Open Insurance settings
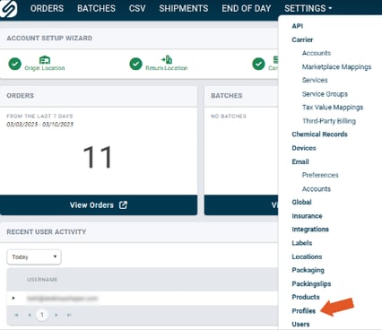The height and width of the screenshot is (330, 382). click(x=307, y=216)
